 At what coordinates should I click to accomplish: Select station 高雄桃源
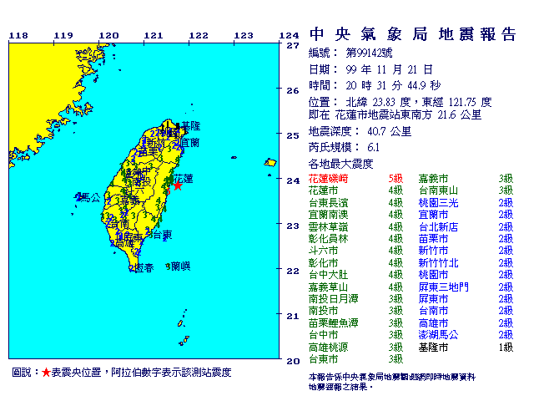(x=328, y=348)
